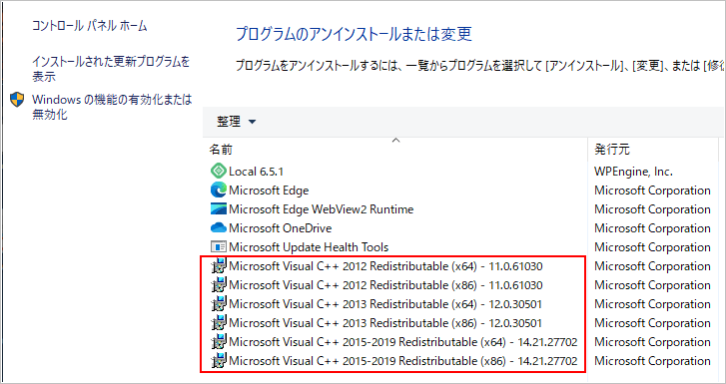Select Microsoft OneDrive row name
This screenshot has width=726, height=384.
[281, 228]
